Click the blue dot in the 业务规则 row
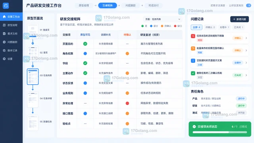The width and height of the screenshot is (254, 143). 85,93
